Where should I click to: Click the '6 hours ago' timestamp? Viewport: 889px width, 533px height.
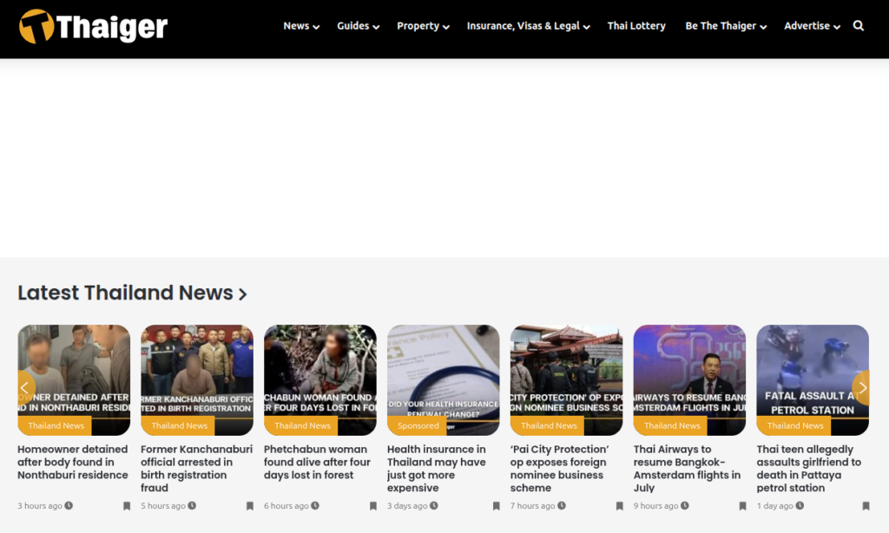[286, 506]
